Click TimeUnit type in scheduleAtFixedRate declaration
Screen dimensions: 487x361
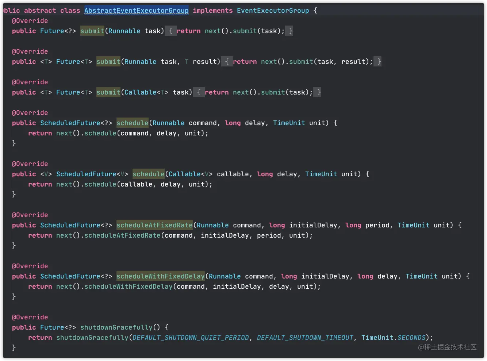(x=414, y=225)
